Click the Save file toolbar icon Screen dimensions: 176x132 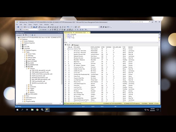click(x=34, y=27)
